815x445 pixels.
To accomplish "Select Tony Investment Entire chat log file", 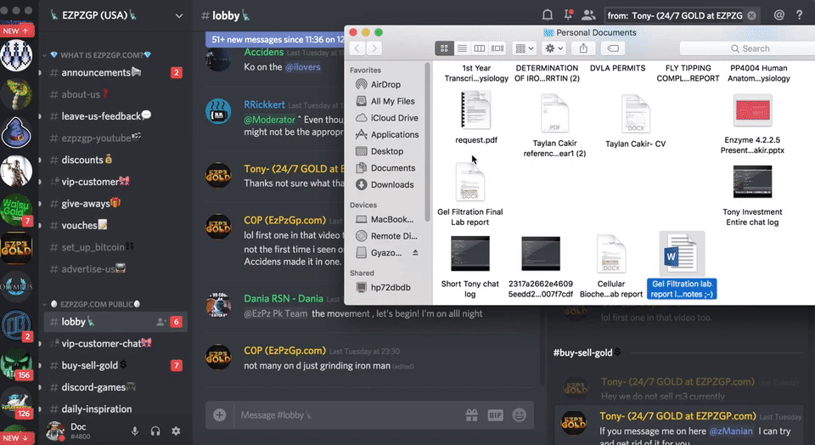I will tap(752, 196).
